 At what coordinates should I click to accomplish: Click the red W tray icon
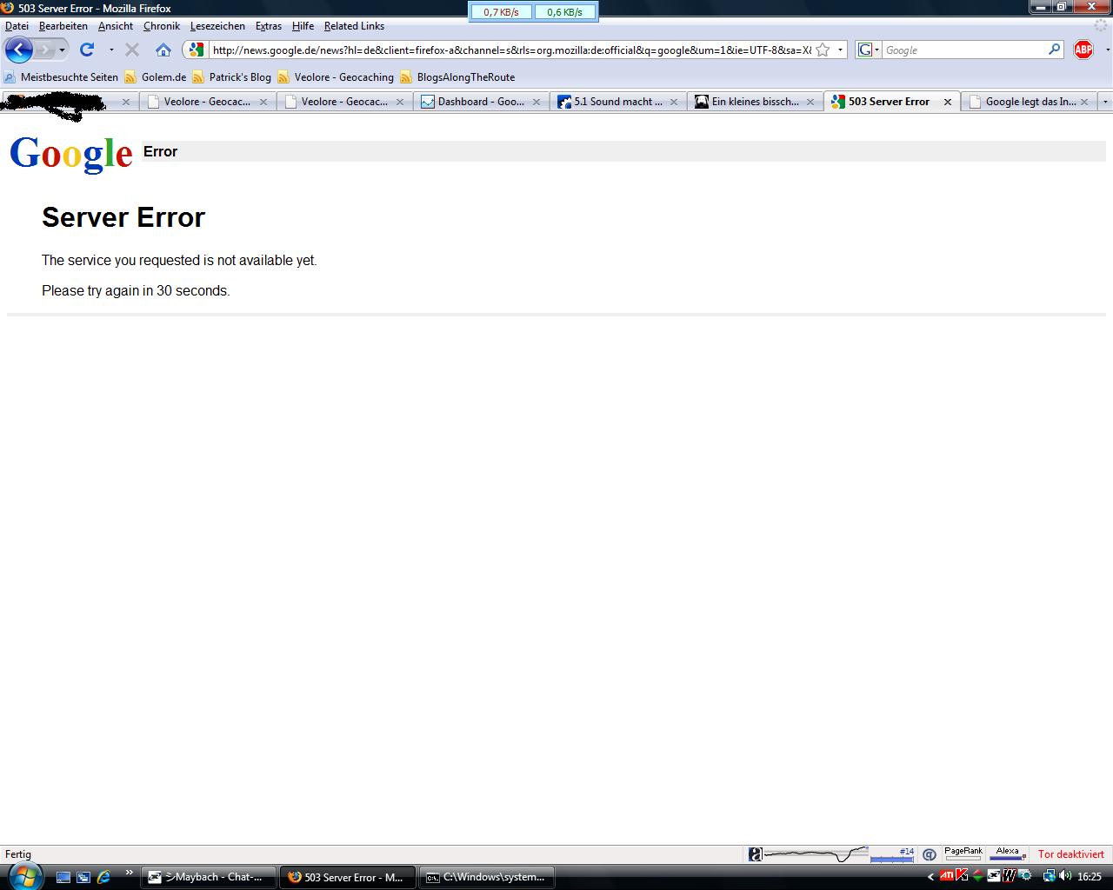(1009, 876)
